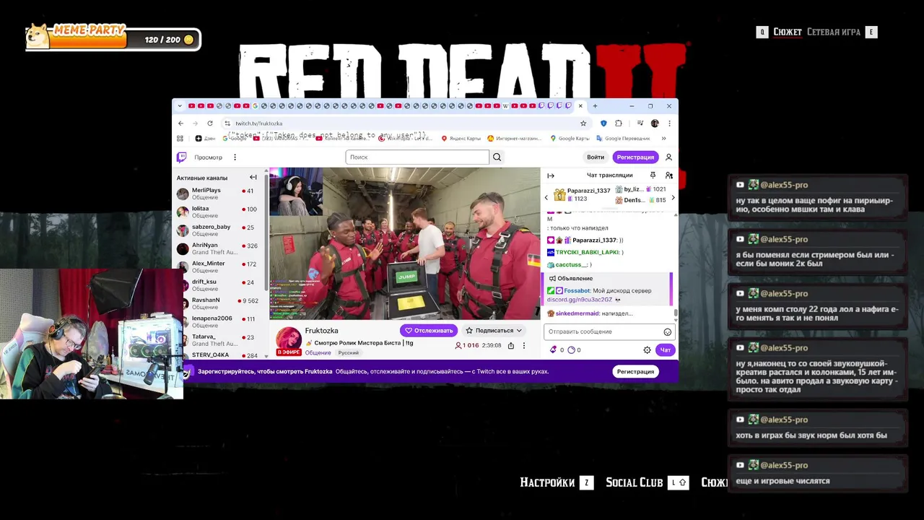Show previous gift leaderboard entry arrow

[x=546, y=197]
